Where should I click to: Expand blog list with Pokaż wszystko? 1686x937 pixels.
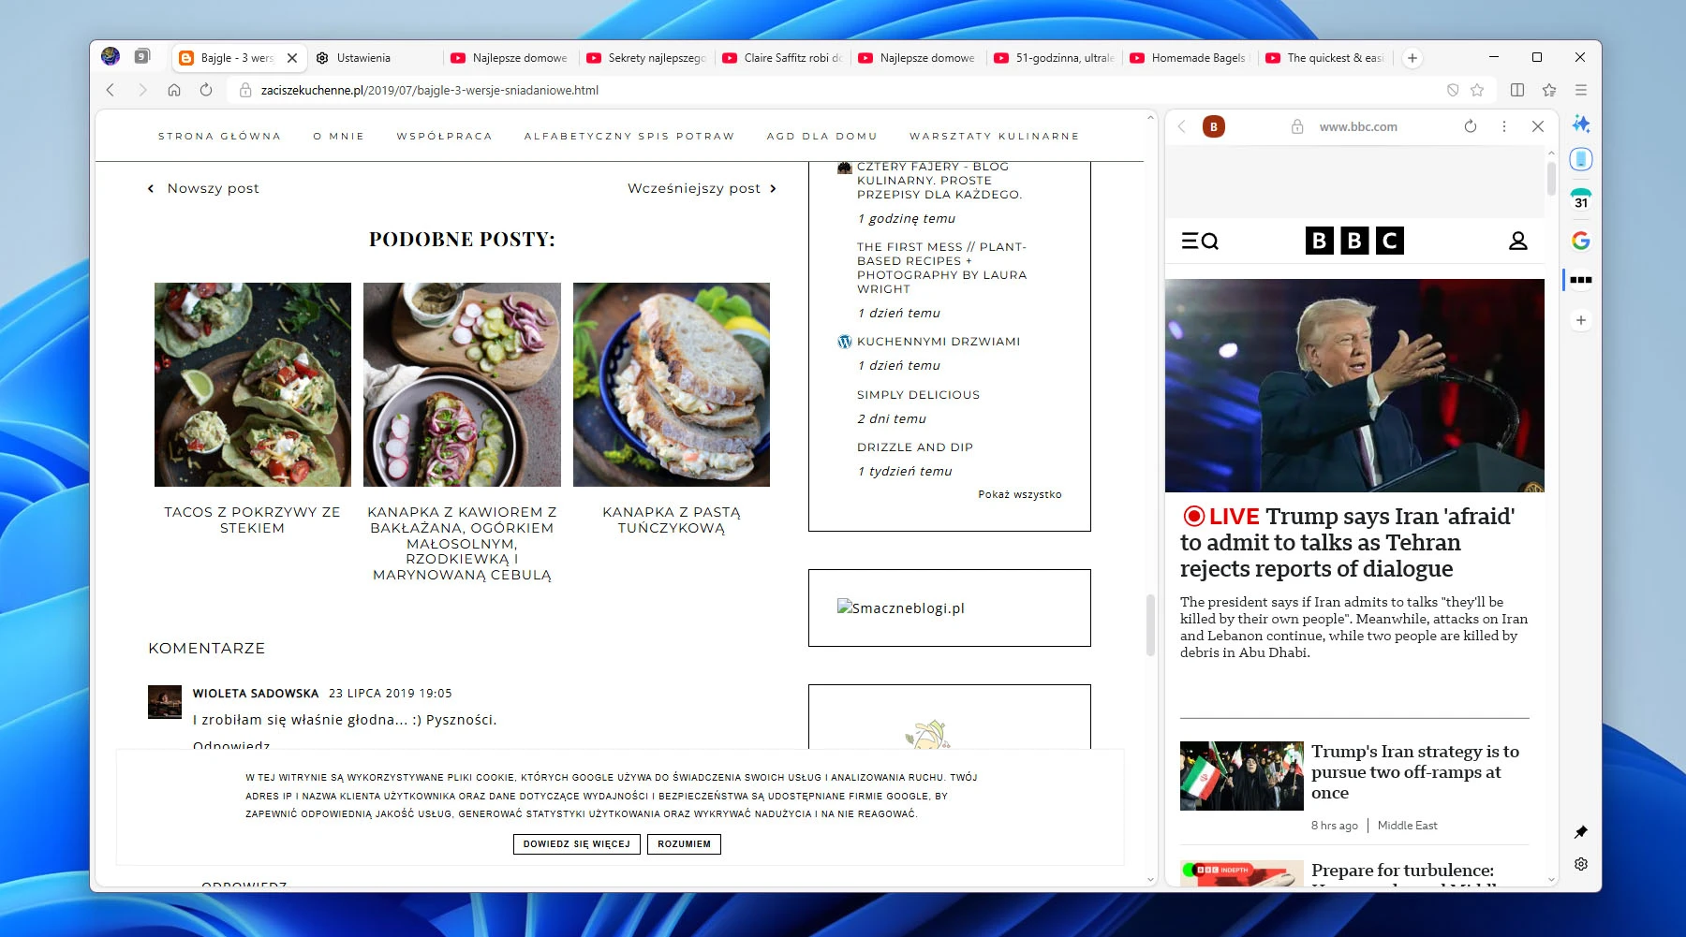tap(1019, 494)
